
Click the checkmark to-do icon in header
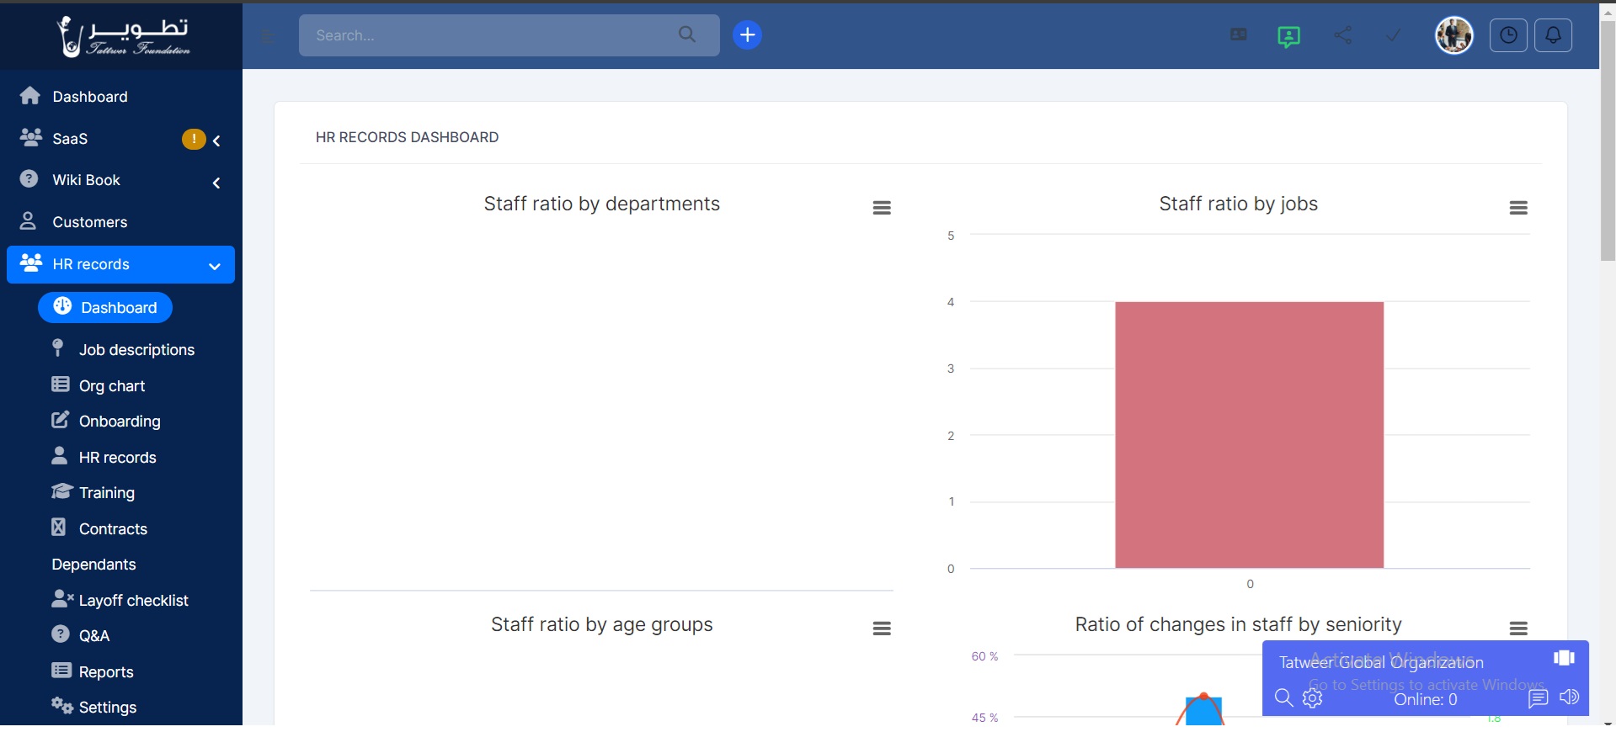[x=1394, y=35]
